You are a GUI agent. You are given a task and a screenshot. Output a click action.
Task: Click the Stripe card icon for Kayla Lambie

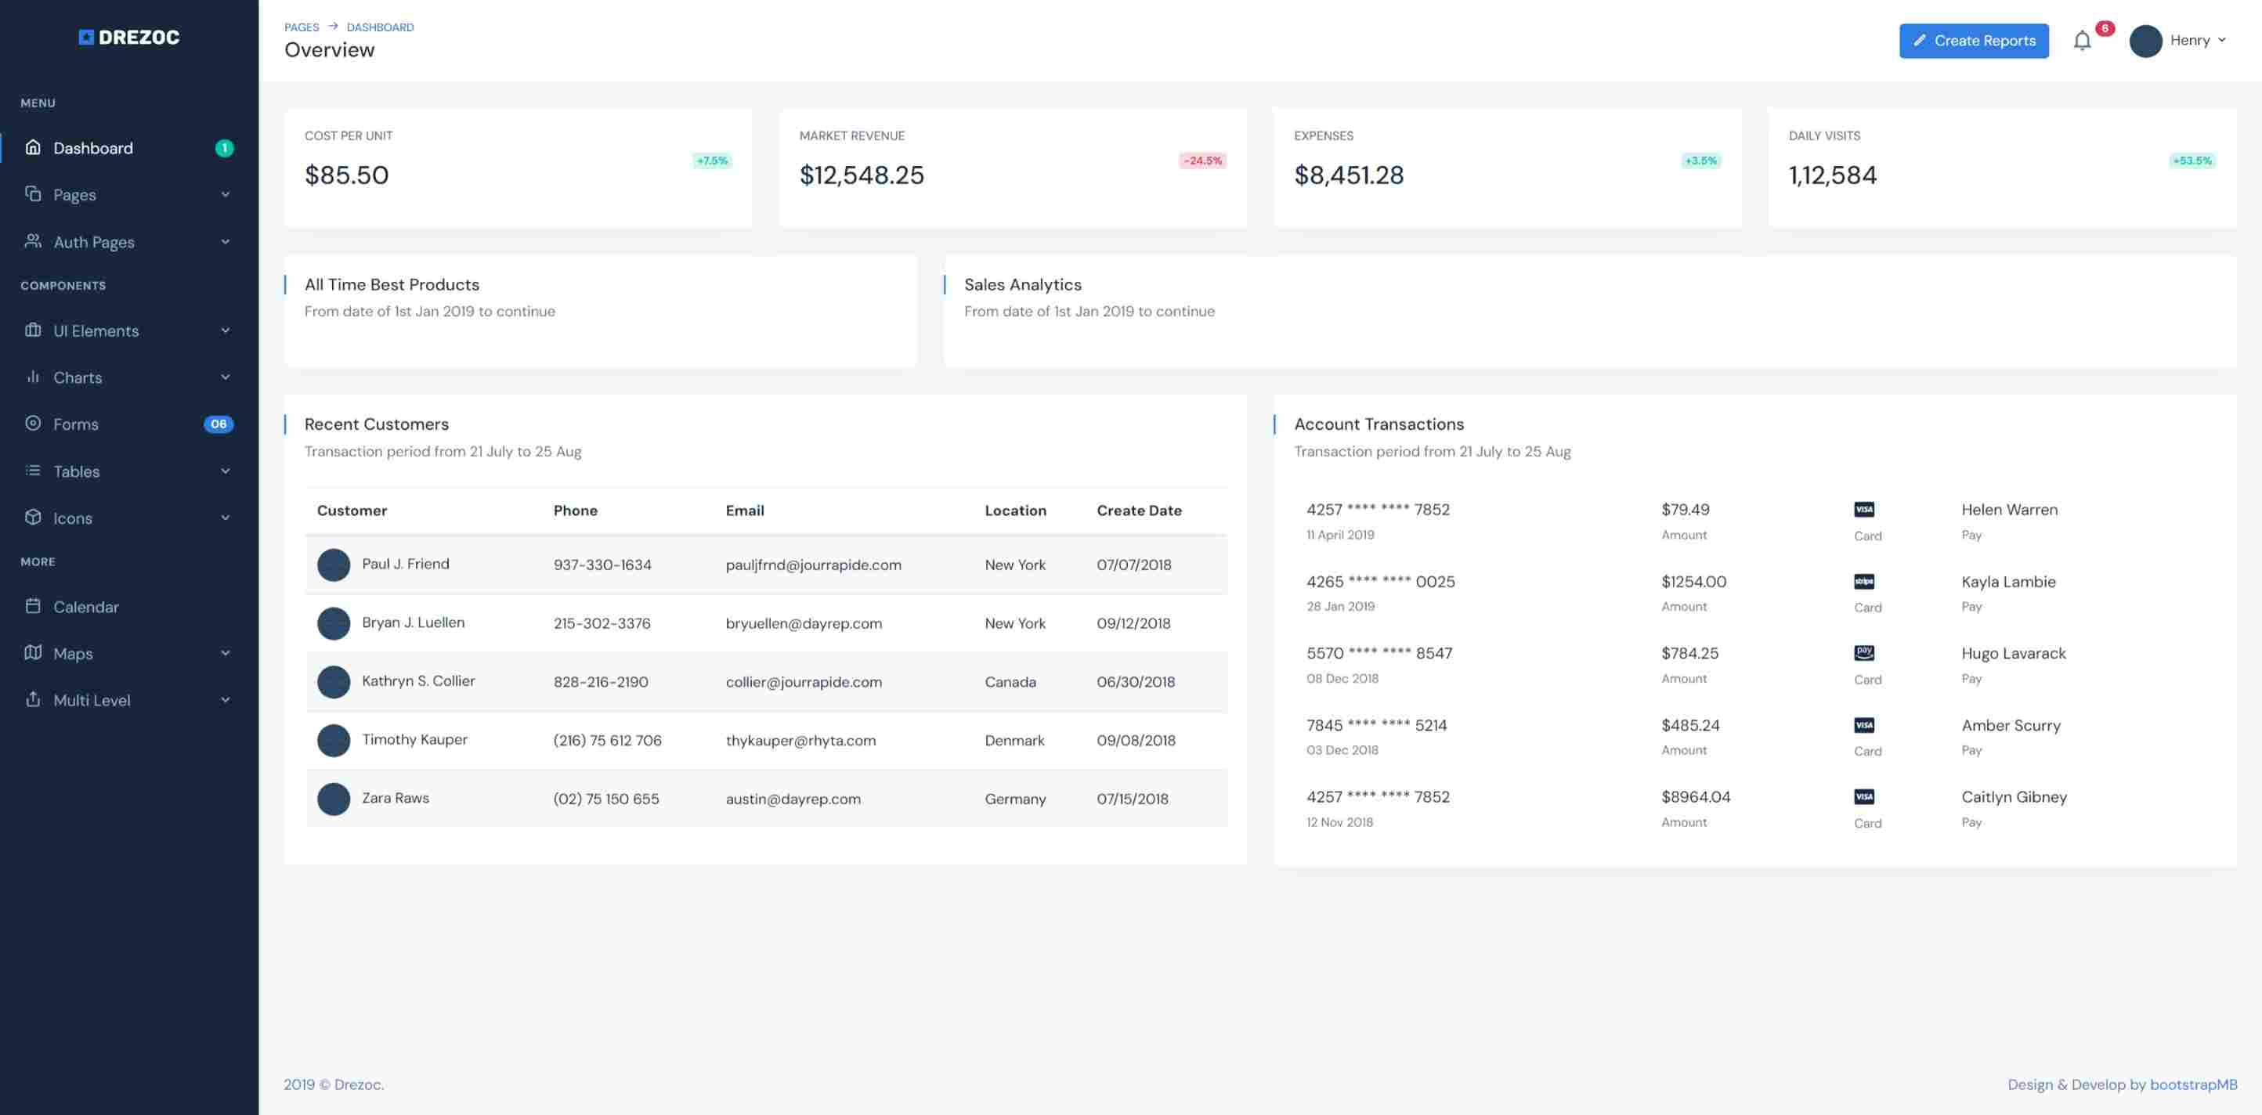point(1863,581)
